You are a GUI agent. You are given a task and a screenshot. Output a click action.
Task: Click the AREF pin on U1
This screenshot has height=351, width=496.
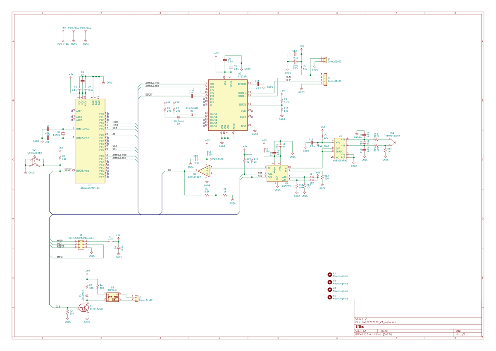[x=79, y=111]
